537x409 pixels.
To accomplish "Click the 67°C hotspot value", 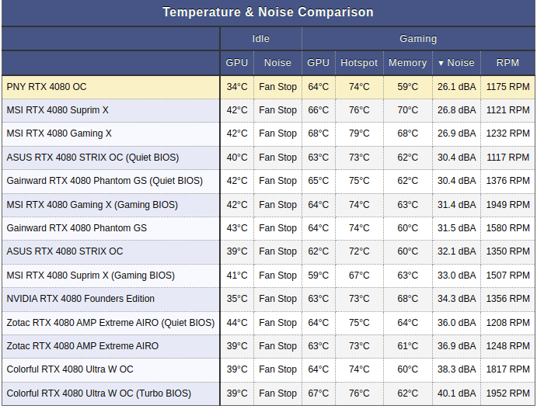I will (359, 276).
